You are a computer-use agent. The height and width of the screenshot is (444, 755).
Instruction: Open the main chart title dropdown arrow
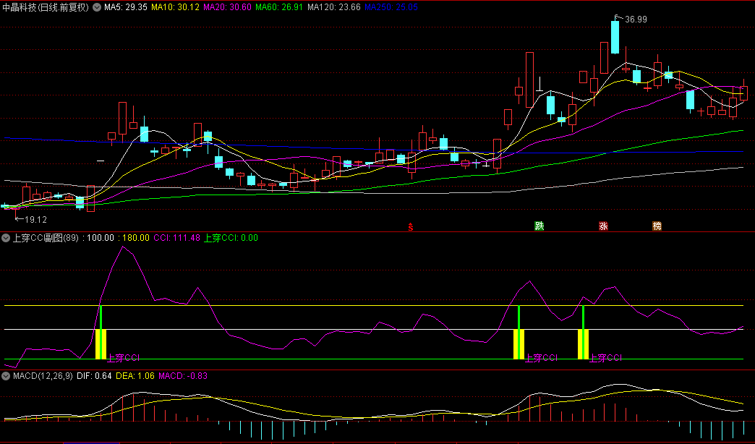(97, 7)
